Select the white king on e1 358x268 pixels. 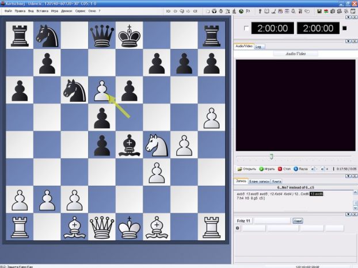pos(130,227)
